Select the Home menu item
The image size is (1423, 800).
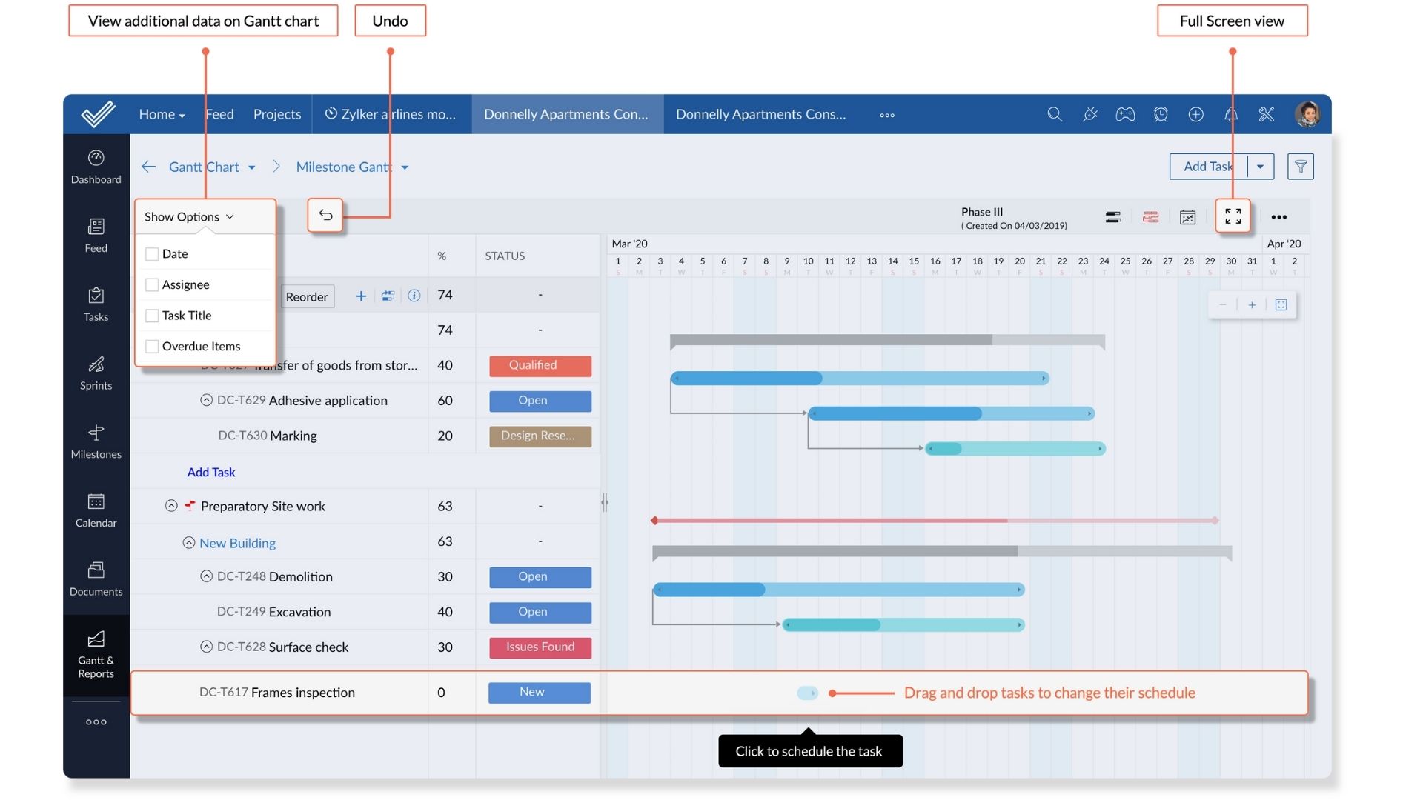click(162, 113)
